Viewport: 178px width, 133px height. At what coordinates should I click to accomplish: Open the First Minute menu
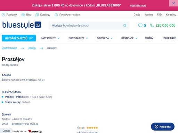[76, 38]
